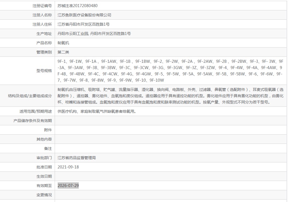
Task: Click the highlighted expiry date 2026-07-29
Action: click(68, 186)
